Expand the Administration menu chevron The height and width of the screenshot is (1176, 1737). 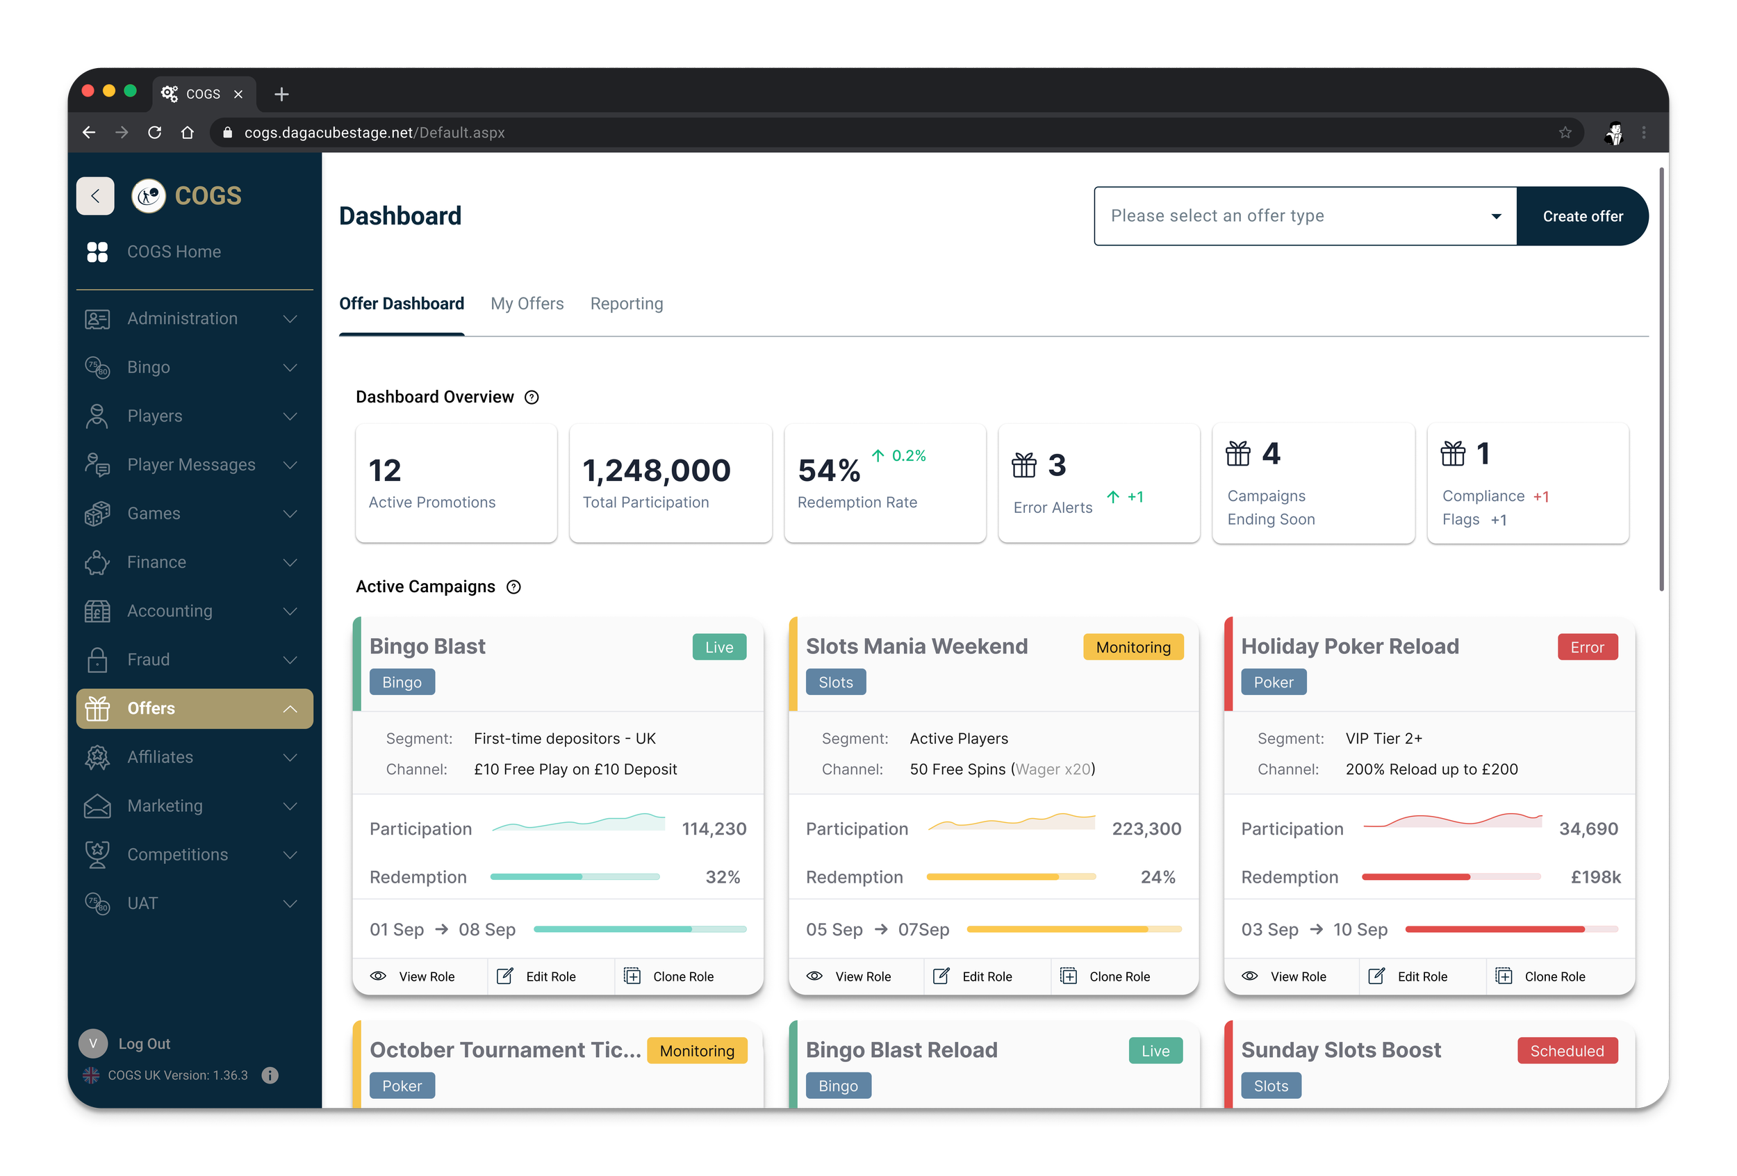(x=290, y=318)
